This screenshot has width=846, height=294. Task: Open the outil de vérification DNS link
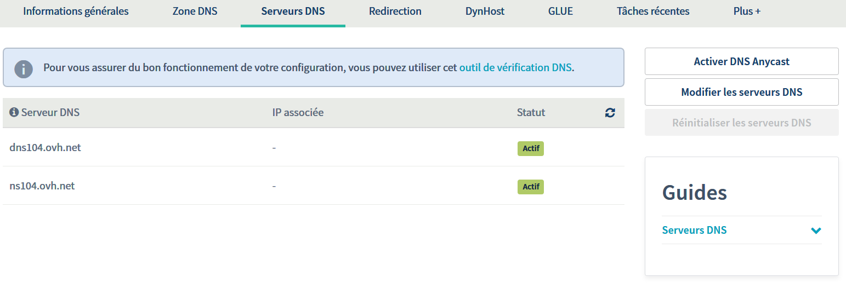(x=515, y=68)
